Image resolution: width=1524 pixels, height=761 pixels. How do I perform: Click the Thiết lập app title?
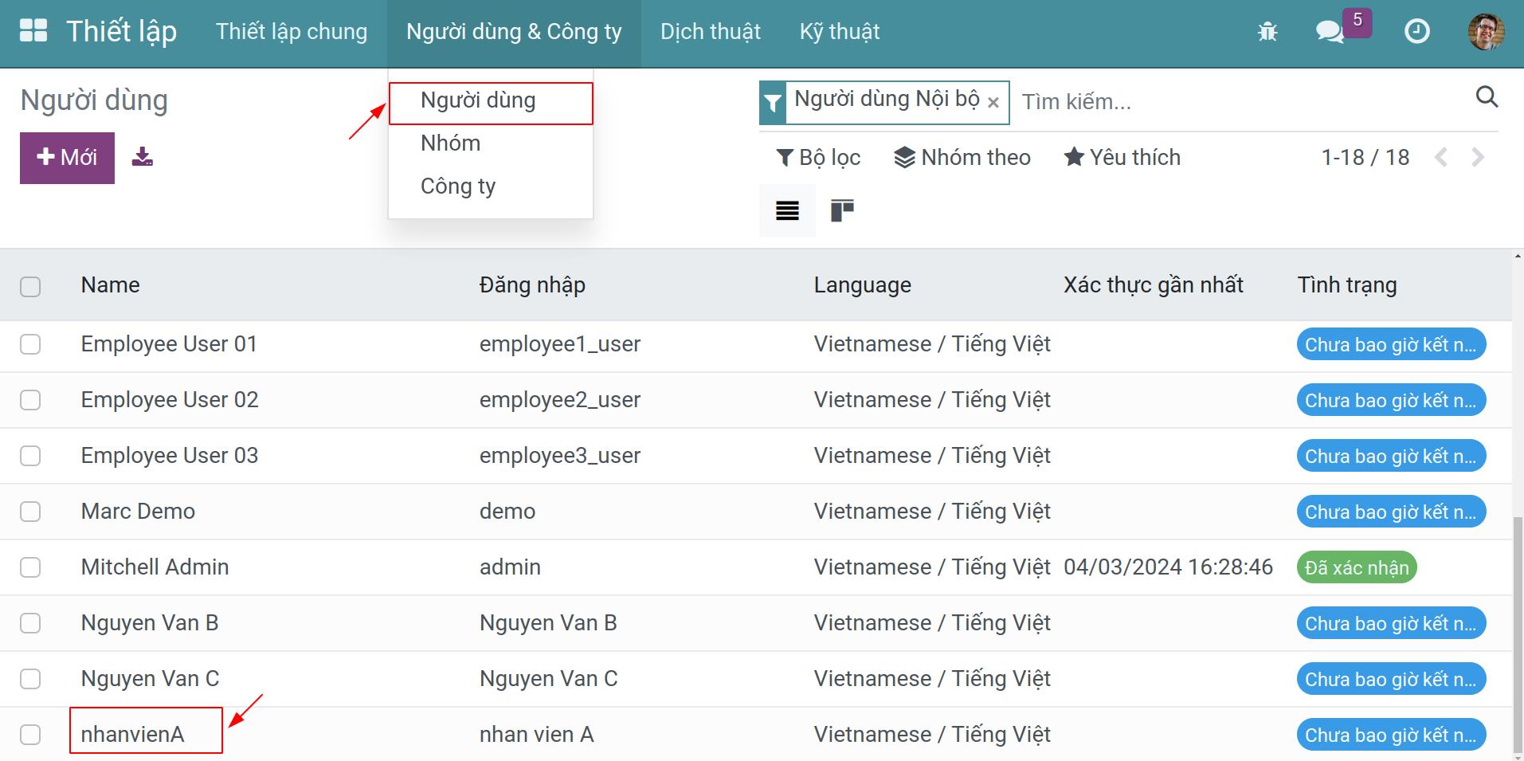(x=121, y=32)
